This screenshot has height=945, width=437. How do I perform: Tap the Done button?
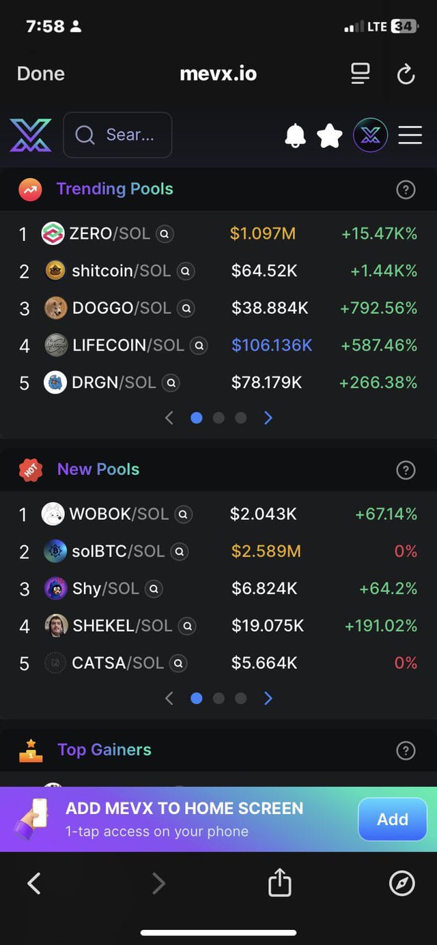click(41, 74)
